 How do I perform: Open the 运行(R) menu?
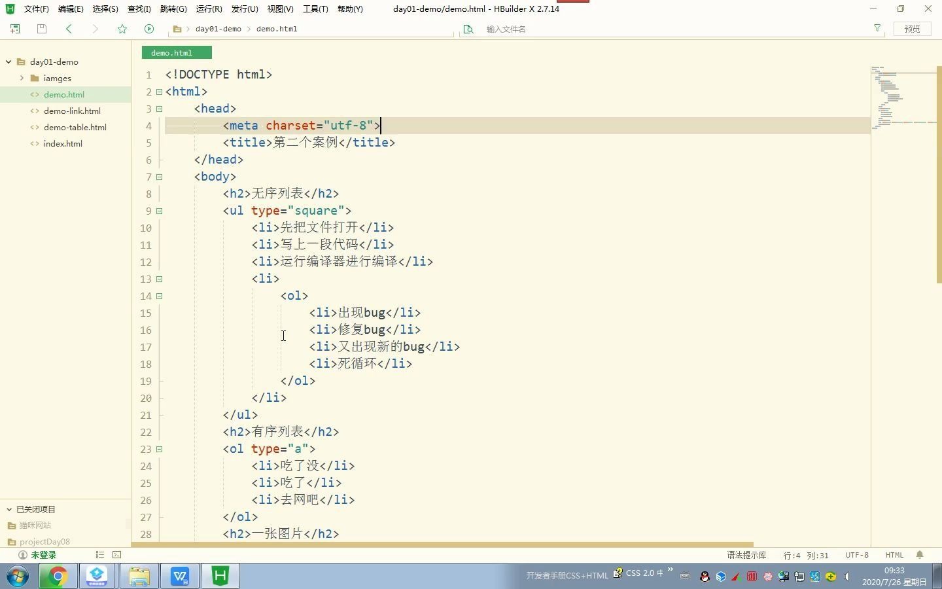[209, 9]
